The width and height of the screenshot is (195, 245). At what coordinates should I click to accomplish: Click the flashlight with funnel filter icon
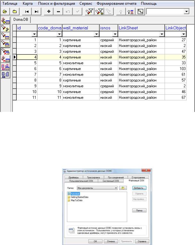click(x=89, y=12)
